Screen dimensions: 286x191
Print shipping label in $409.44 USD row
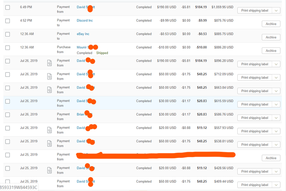click(255, 185)
